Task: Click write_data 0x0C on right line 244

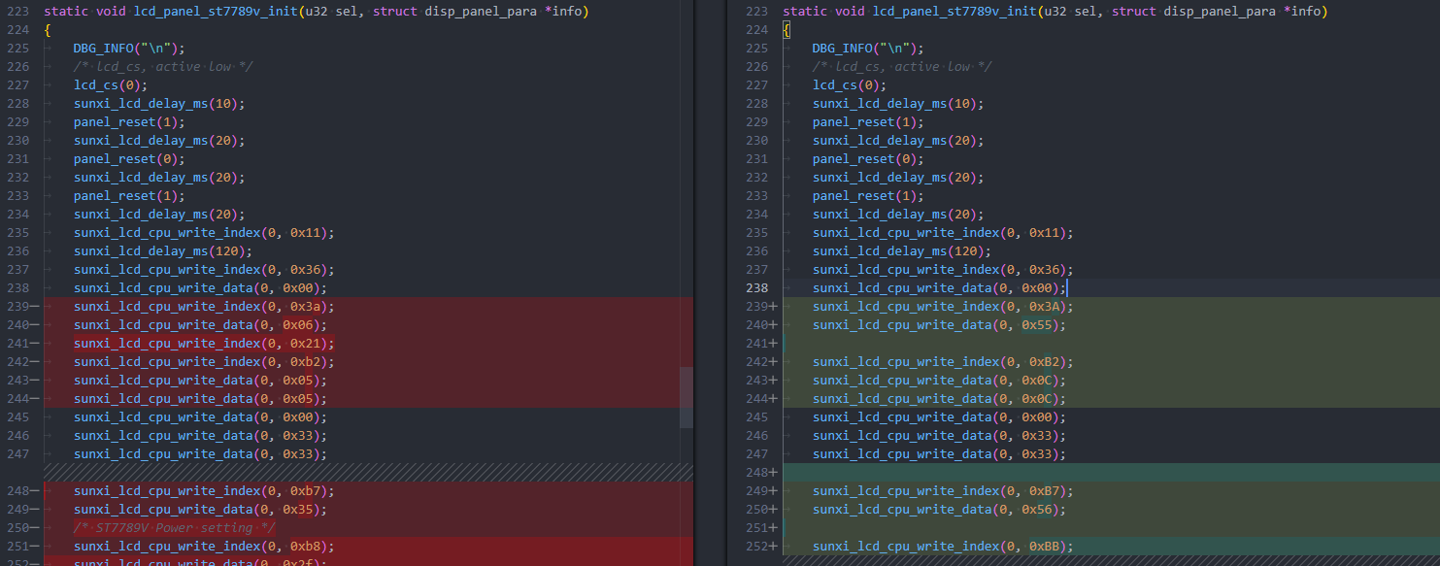Action: click(x=940, y=399)
